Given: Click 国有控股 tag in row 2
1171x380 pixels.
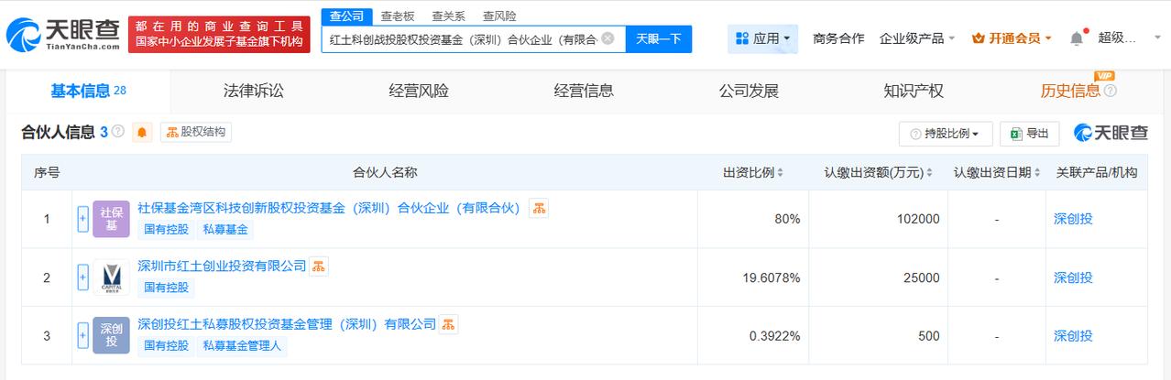Looking at the screenshot, I should [166, 288].
